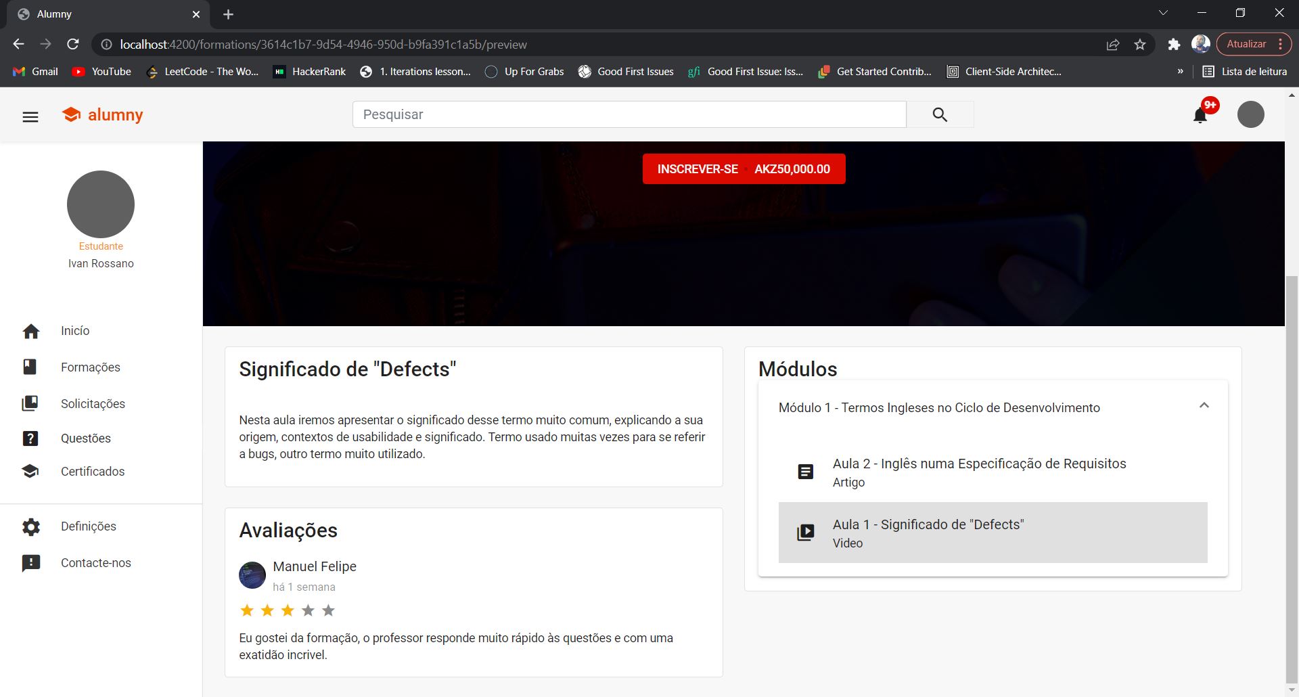Screen dimensions: 1299x697
Task: Click the Certificados graduation cap icon
Action: tap(30, 471)
